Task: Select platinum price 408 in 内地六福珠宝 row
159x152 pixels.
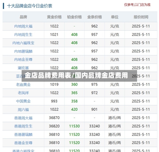Action: tap(74, 43)
